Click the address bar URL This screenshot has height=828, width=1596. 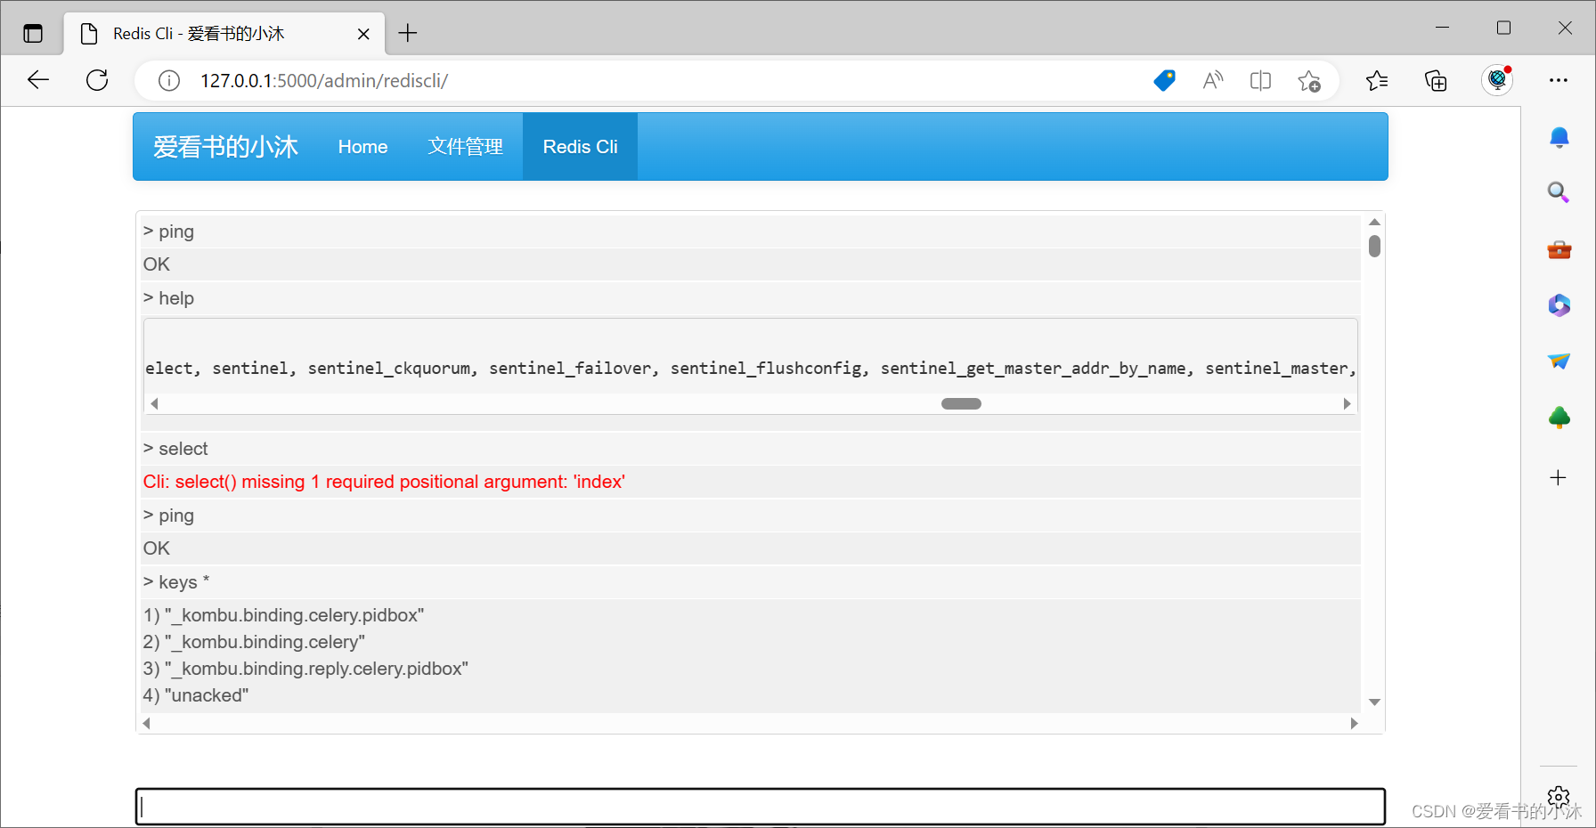(x=324, y=81)
